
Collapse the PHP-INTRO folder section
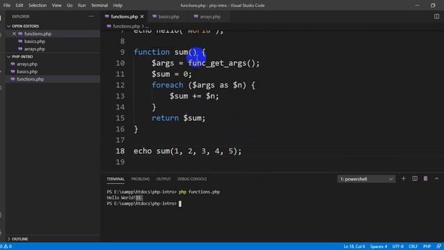tap(22, 57)
